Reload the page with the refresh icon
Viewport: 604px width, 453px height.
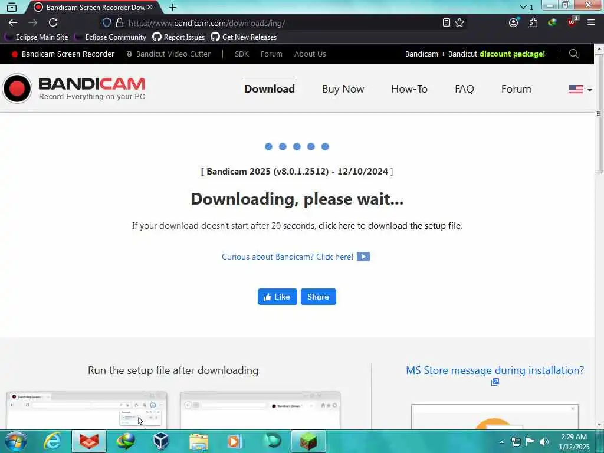[x=53, y=23]
